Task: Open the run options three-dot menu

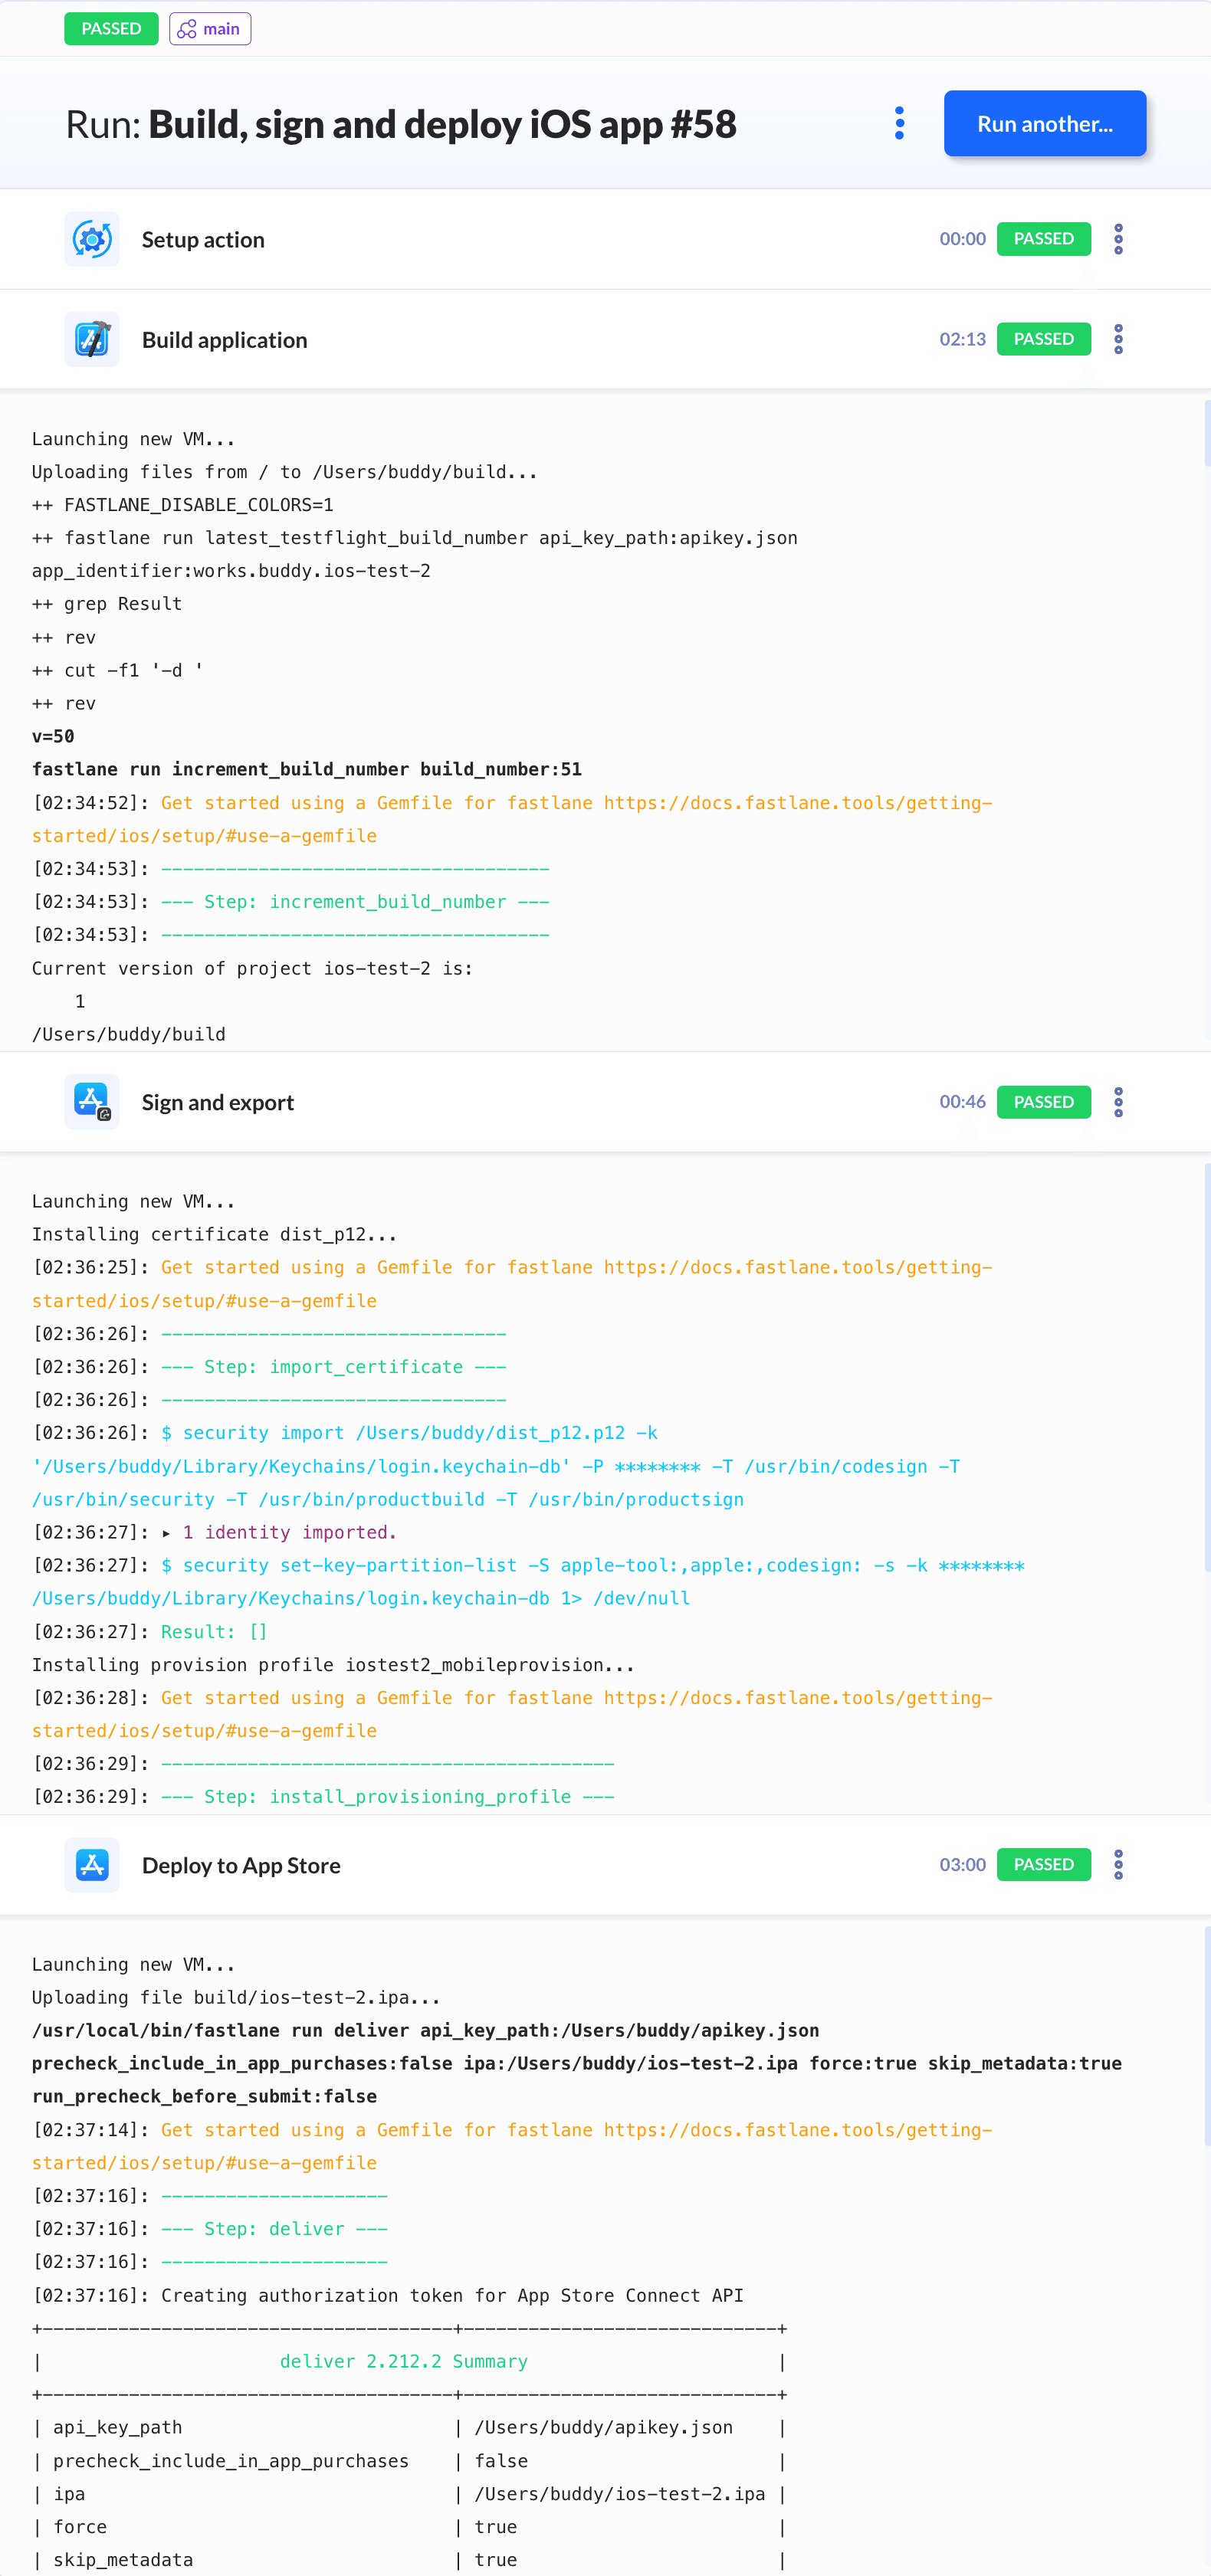Action: pos(899,123)
